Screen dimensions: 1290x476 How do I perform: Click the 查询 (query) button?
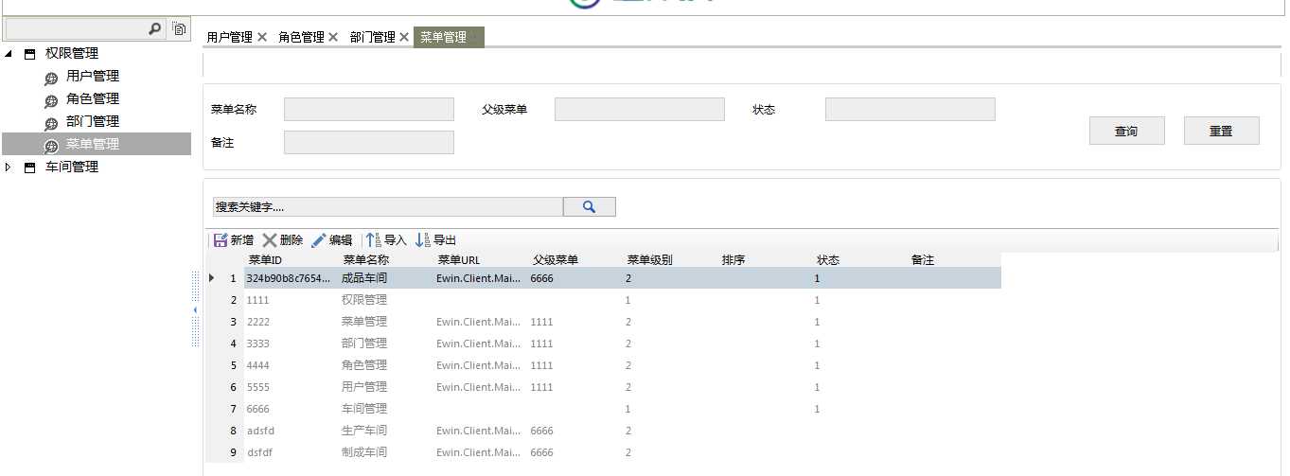click(x=1126, y=131)
